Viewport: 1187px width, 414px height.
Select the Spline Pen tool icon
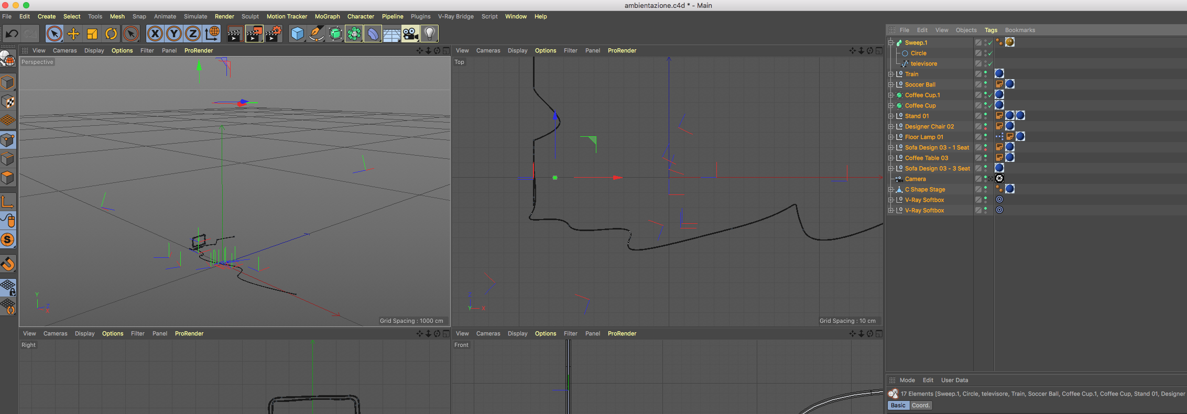click(x=317, y=34)
